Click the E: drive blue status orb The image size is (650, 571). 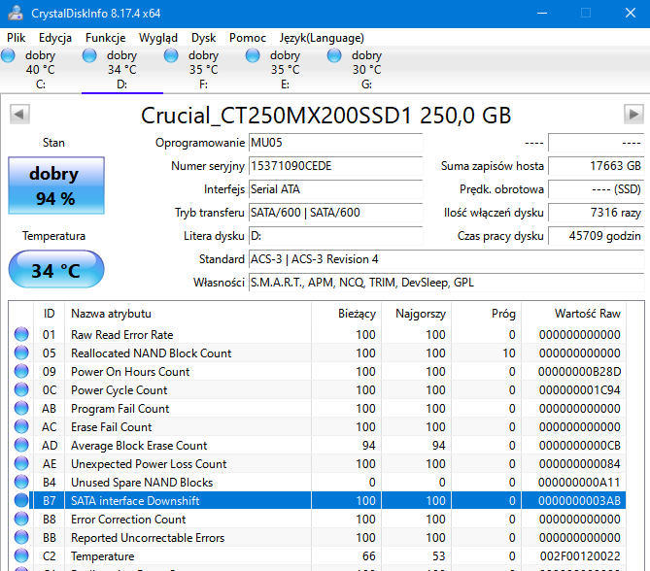click(x=253, y=55)
